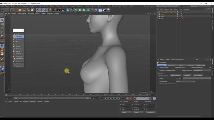This screenshot has height=120, width=214.
Task: Open the second dropdown beside the layout selector
Action: [201, 6]
